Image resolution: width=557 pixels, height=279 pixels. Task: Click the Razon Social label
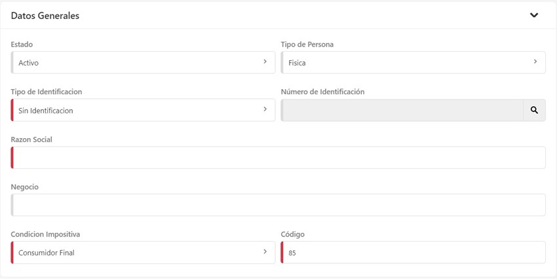pyautogui.click(x=31, y=139)
